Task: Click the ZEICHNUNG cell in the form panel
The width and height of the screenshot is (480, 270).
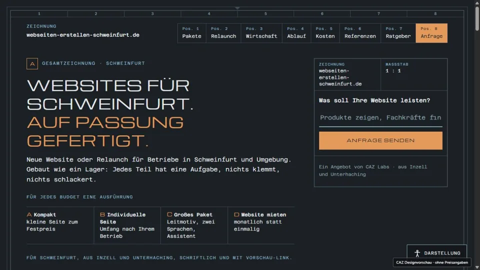Action: point(347,74)
